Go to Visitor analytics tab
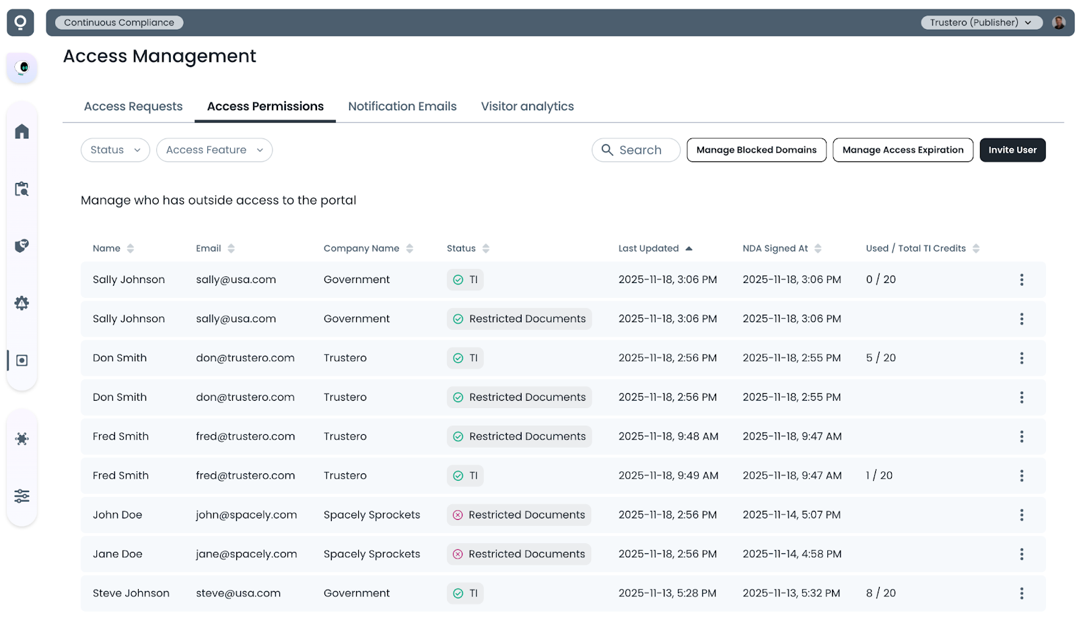This screenshot has width=1077, height=632. pyautogui.click(x=527, y=107)
